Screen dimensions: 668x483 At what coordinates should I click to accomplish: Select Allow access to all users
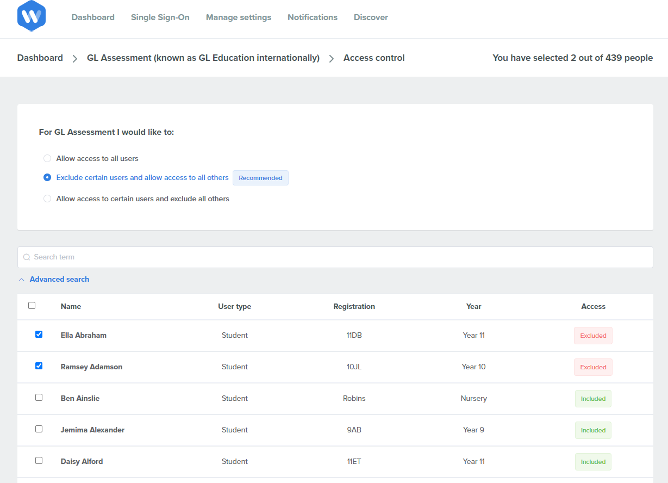tap(47, 158)
